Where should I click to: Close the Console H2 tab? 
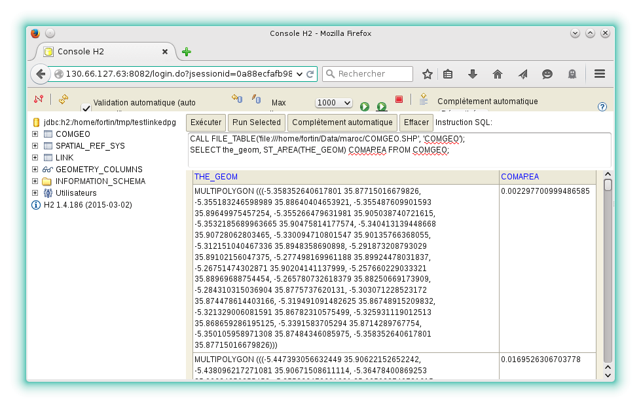coord(165,52)
